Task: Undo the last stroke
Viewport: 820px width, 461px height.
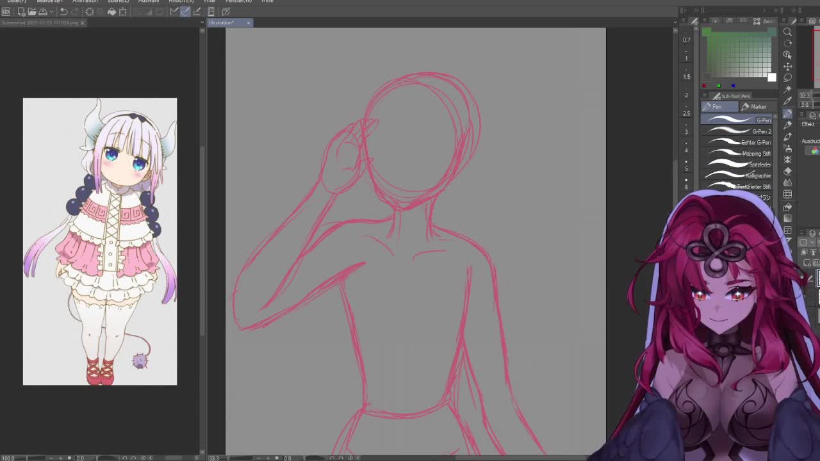Action: click(x=63, y=12)
